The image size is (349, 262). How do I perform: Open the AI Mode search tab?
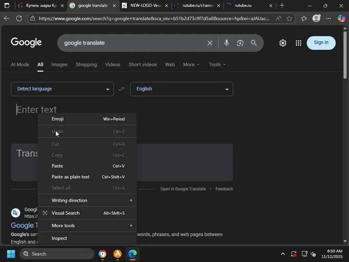pyautogui.click(x=20, y=64)
